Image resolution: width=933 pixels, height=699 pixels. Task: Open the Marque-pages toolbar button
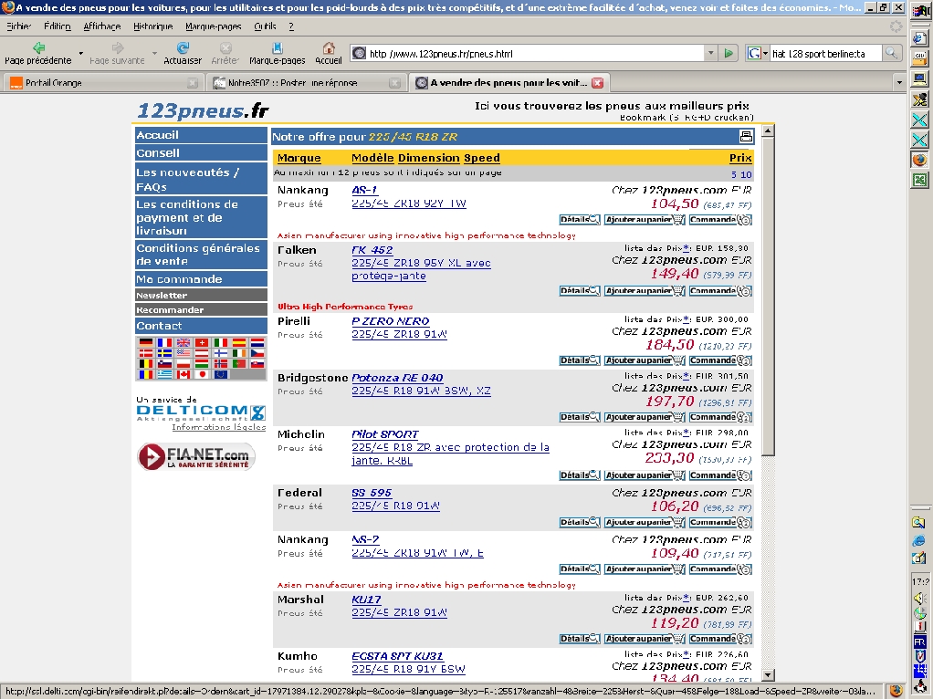[277, 53]
